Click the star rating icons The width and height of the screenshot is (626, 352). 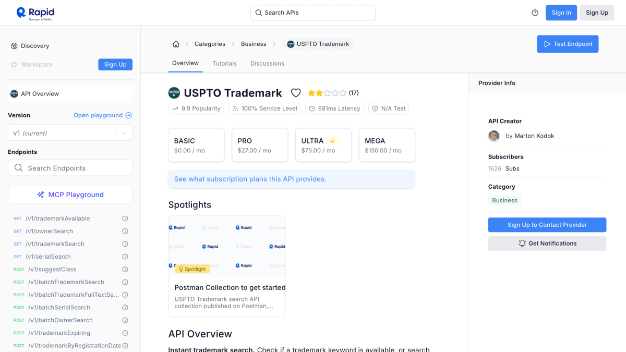(327, 93)
